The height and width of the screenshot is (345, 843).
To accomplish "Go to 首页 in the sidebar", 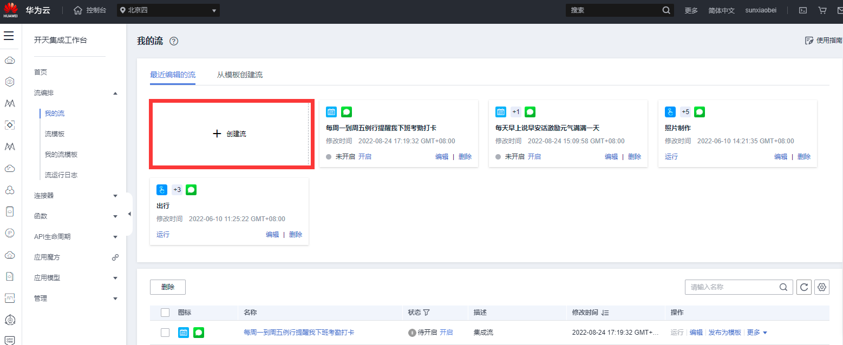I will (41, 72).
